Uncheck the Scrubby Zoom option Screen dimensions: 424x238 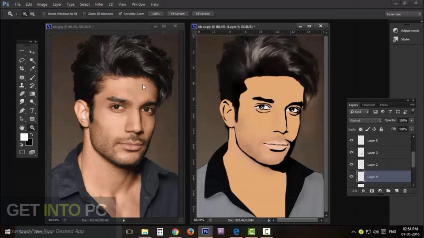[120, 14]
